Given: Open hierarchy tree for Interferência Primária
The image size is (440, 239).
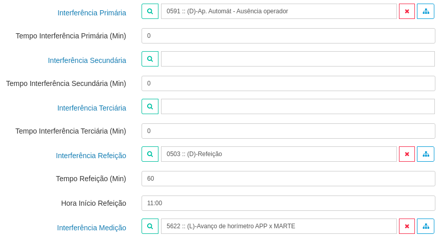Looking at the screenshot, I should pyautogui.click(x=426, y=11).
